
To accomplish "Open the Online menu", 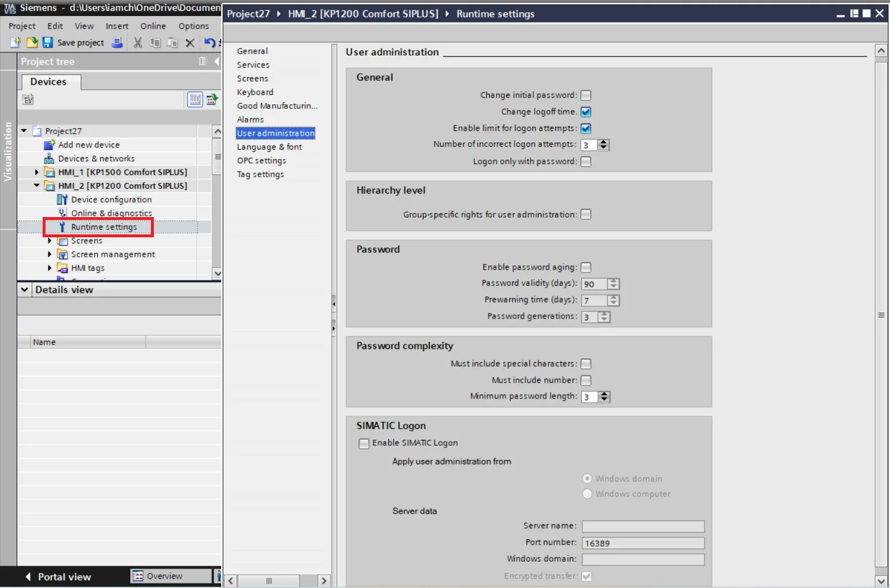I will tap(153, 26).
